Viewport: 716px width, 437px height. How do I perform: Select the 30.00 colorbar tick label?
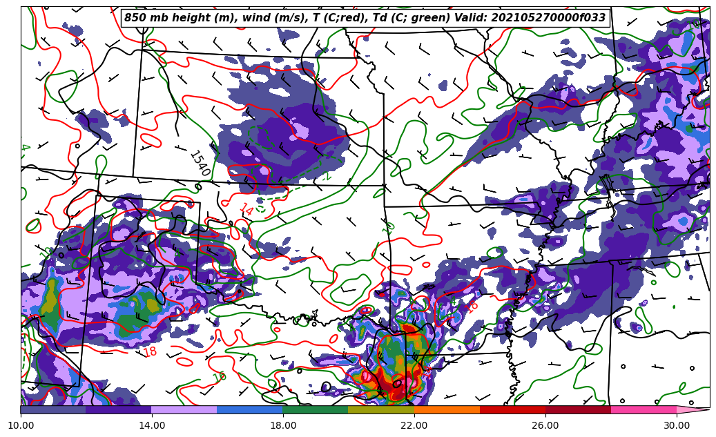[x=677, y=425]
